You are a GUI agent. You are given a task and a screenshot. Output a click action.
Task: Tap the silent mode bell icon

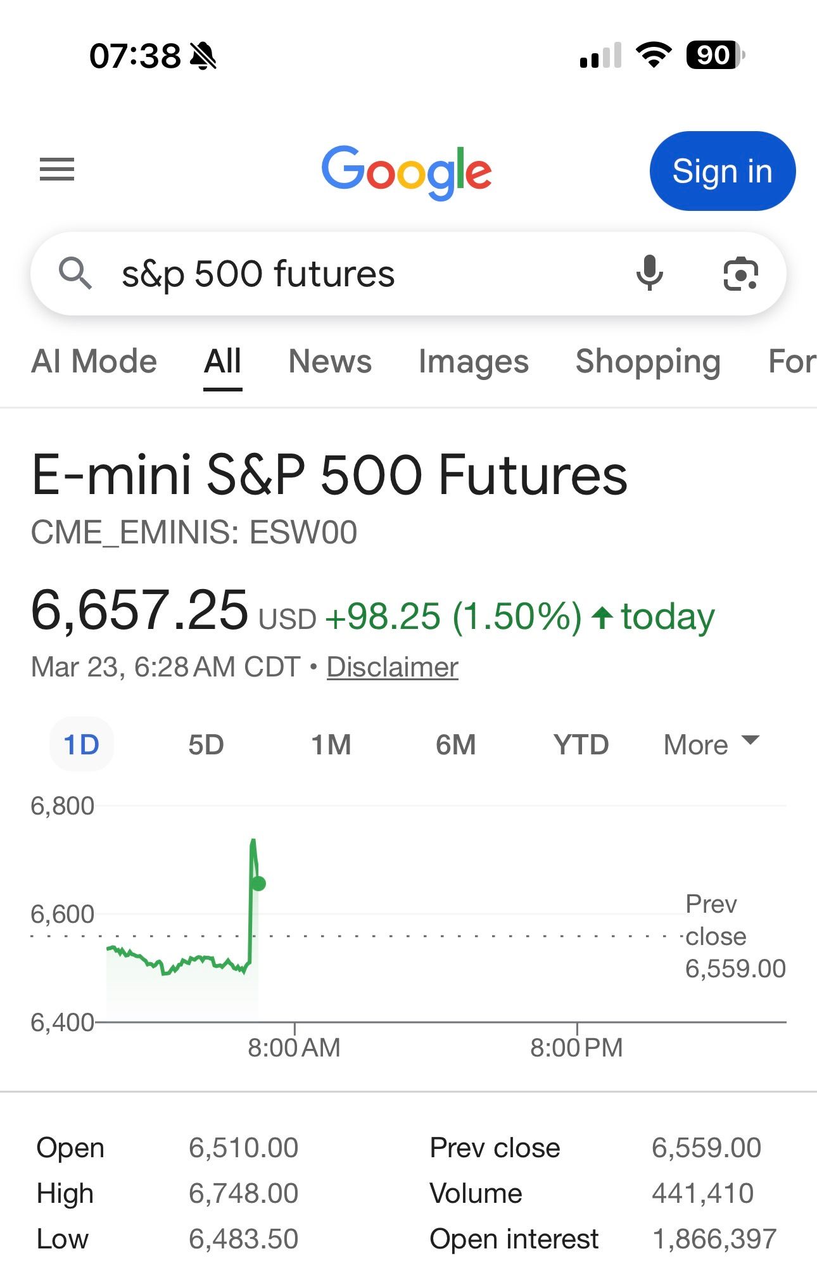coord(203,56)
